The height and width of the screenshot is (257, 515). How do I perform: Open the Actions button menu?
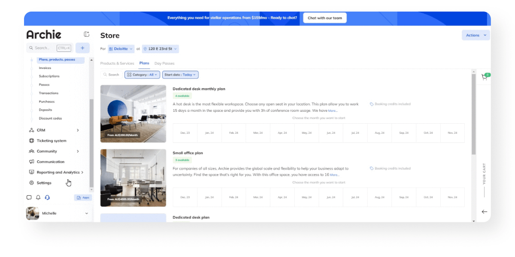pyautogui.click(x=476, y=35)
